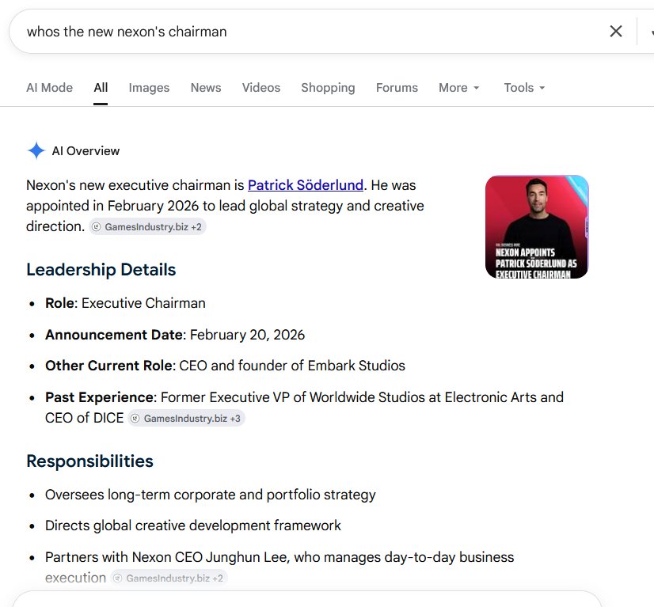Click link icon inside GamesIndustry.biz +3 chip

coord(135,418)
